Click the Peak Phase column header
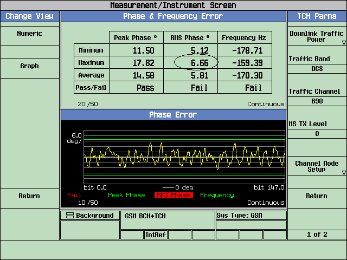Screen dimensions: 347x260 coord(136,37)
